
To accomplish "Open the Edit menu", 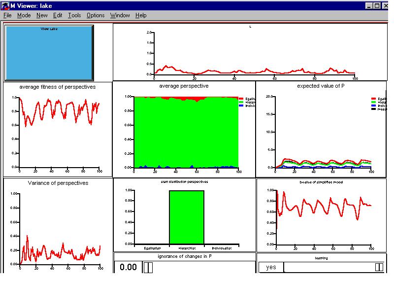I will 58,15.
